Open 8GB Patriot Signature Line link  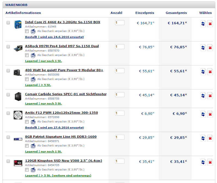[x=61, y=137]
